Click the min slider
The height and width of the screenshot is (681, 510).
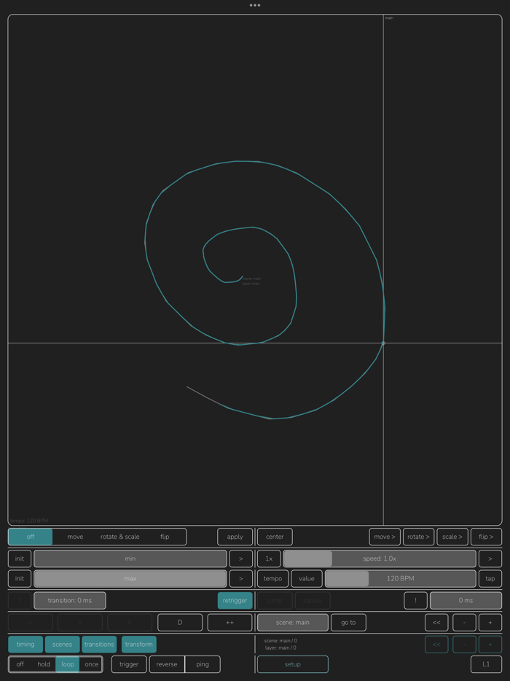click(x=130, y=559)
